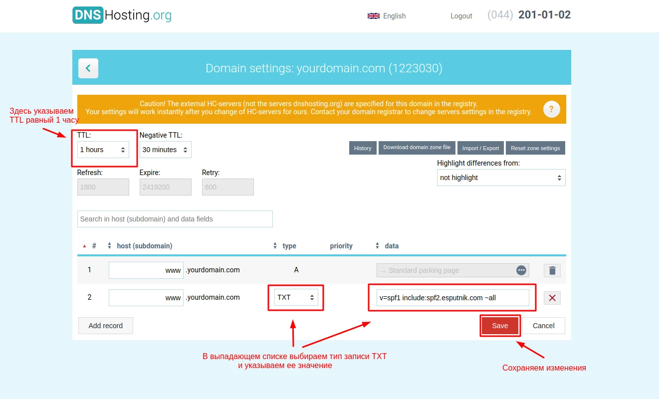This screenshot has height=399, width=659.
Task: Remove record 2 with red X icon
Action: (x=552, y=298)
